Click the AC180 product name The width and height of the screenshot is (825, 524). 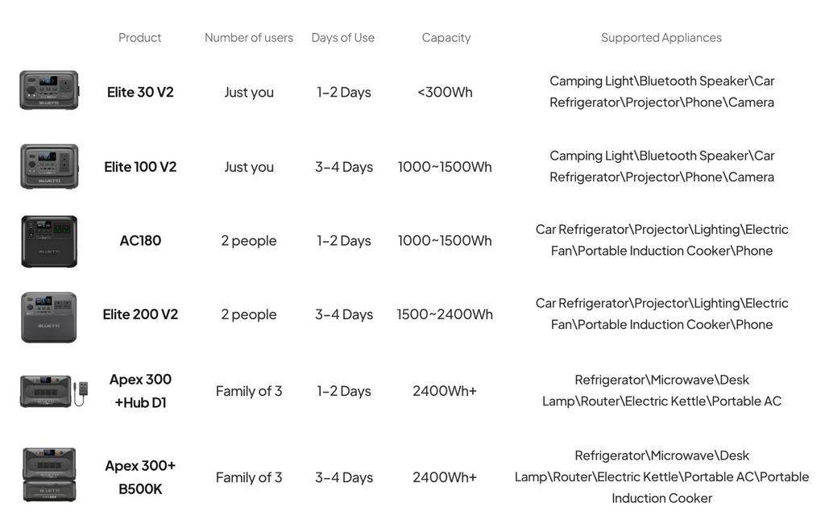coord(140,240)
